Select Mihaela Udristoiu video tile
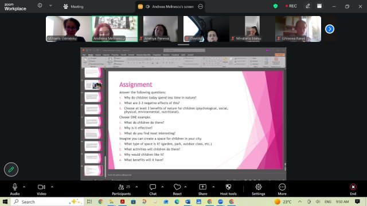Viewport: 367px width, 206px height. click(x=69, y=29)
